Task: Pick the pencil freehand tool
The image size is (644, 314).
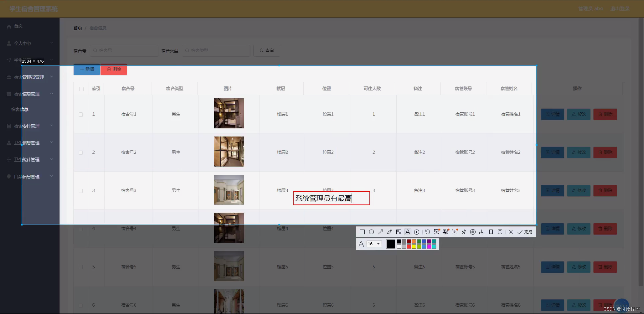Action: pyautogui.click(x=389, y=232)
